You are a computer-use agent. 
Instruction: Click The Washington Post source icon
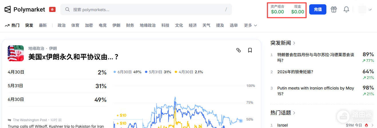pos(9,120)
